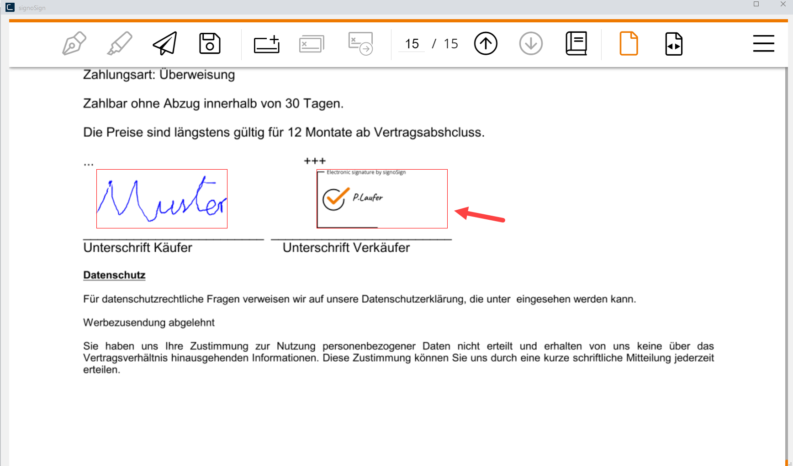Image resolution: width=793 pixels, height=466 pixels.
Task: Click the total page count 15
Action: click(x=451, y=44)
